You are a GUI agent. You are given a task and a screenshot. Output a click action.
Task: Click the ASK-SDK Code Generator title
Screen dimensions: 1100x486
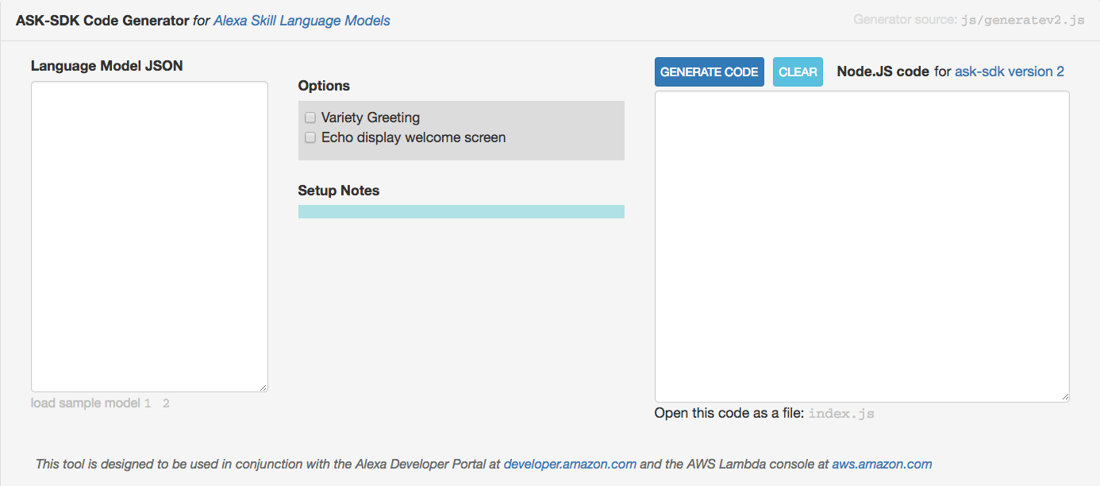102,21
